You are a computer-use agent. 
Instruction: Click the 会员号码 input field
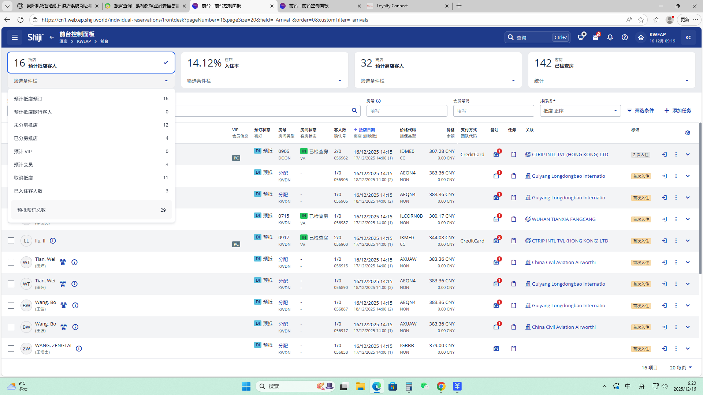coord(493,111)
